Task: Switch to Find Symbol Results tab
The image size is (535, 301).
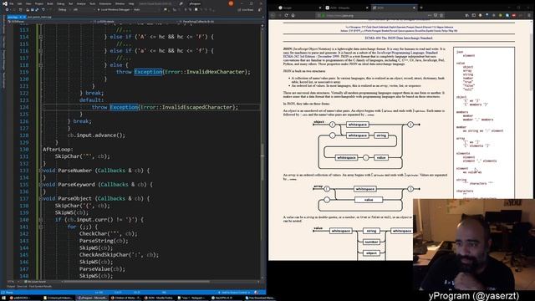Action: pos(40,286)
